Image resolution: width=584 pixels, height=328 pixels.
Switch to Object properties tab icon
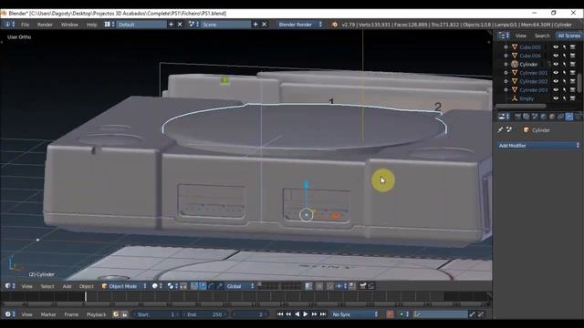tap(552, 117)
